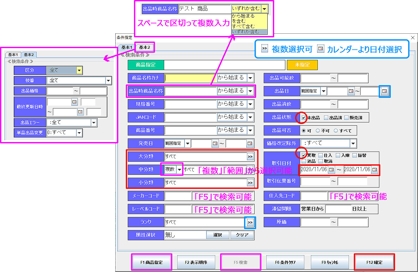Open the 価格改定除外 dropdown

coord(353,143)
